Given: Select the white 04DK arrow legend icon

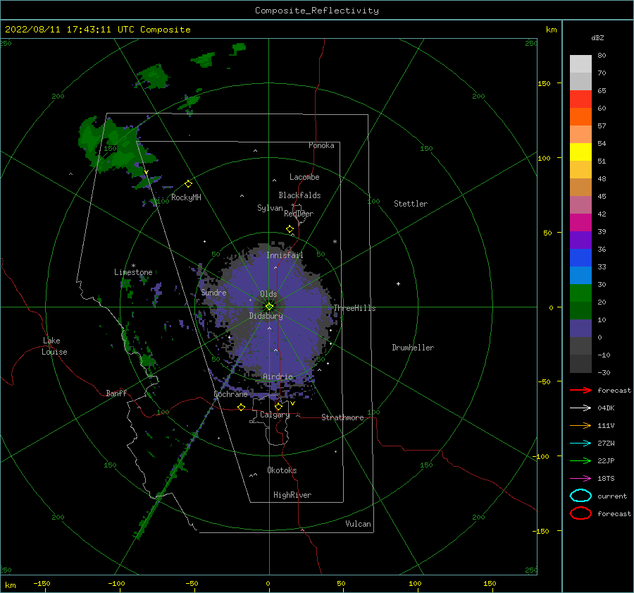Looking at the screenshot, I should (x=580, y=408).
